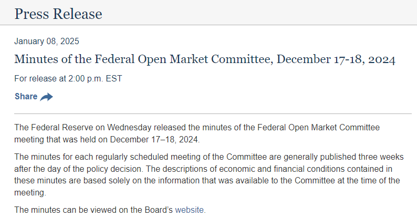Click the Share arrow icon
Viewport: 417px width, 217px height.
(47, 97)
